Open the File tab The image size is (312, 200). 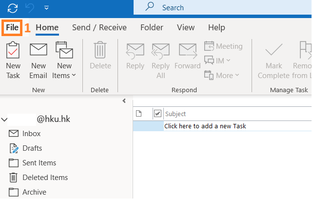pyautogui.click(x=12, y=27)
